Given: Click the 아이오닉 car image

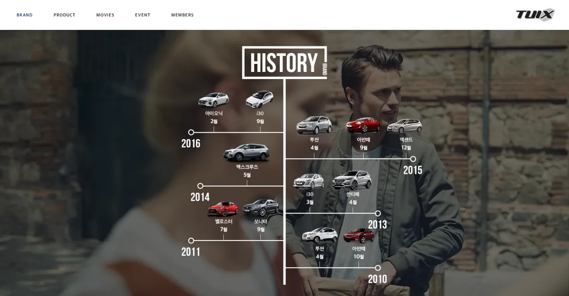Looking at the screenshot, I should pos(214,100).
